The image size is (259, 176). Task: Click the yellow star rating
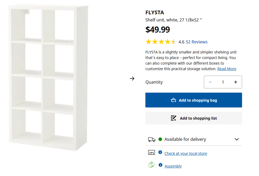[x=160, y=42]
